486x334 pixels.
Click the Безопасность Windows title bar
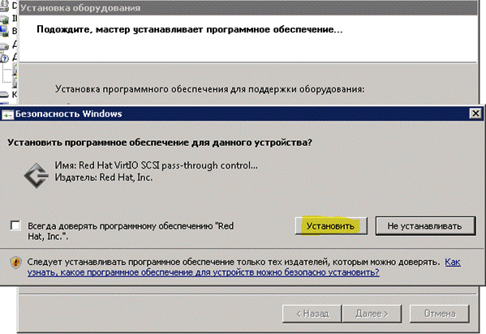point(242,113)
